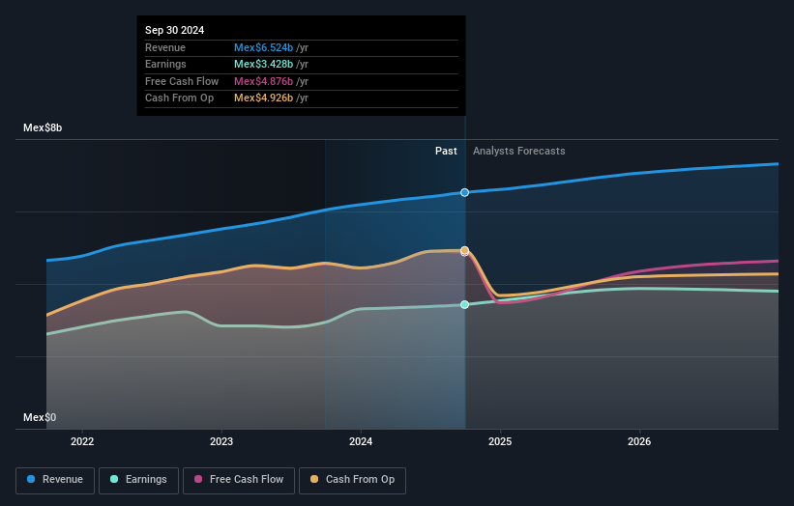Click the blue Revenue data point marker

(464, 192)
